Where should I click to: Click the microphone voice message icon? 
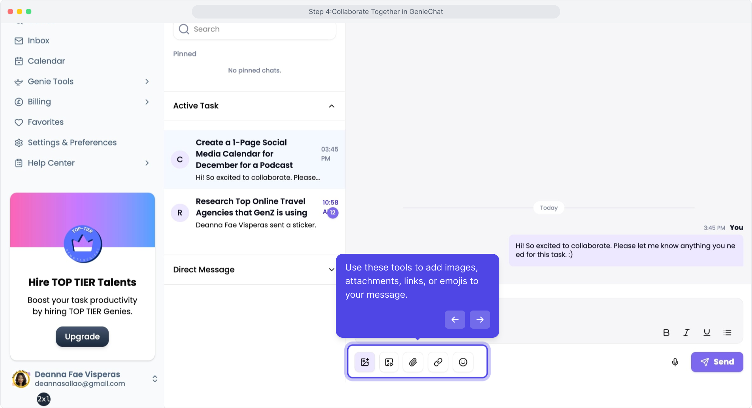pos(675,362)
